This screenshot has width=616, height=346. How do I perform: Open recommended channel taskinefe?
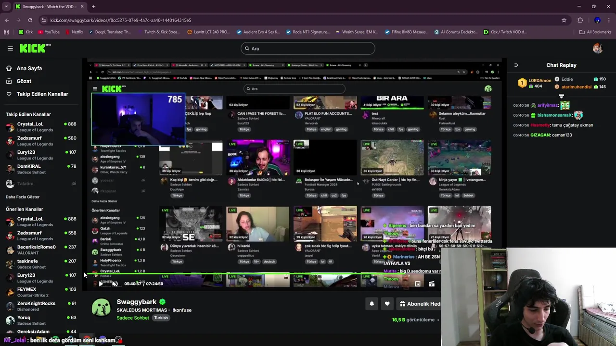pos(41,264)
